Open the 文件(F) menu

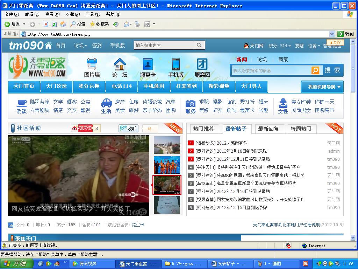pyautogui.click(x=12, y=14)
